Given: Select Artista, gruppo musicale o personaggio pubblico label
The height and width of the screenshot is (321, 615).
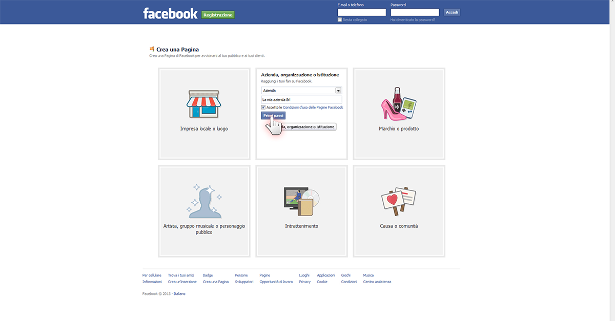Looking at the screenshot, I should coord(204,229).
